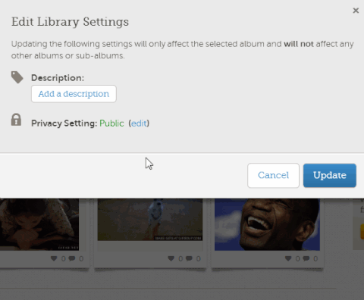Like the middle thumbnail image

(x=171, y=258)
